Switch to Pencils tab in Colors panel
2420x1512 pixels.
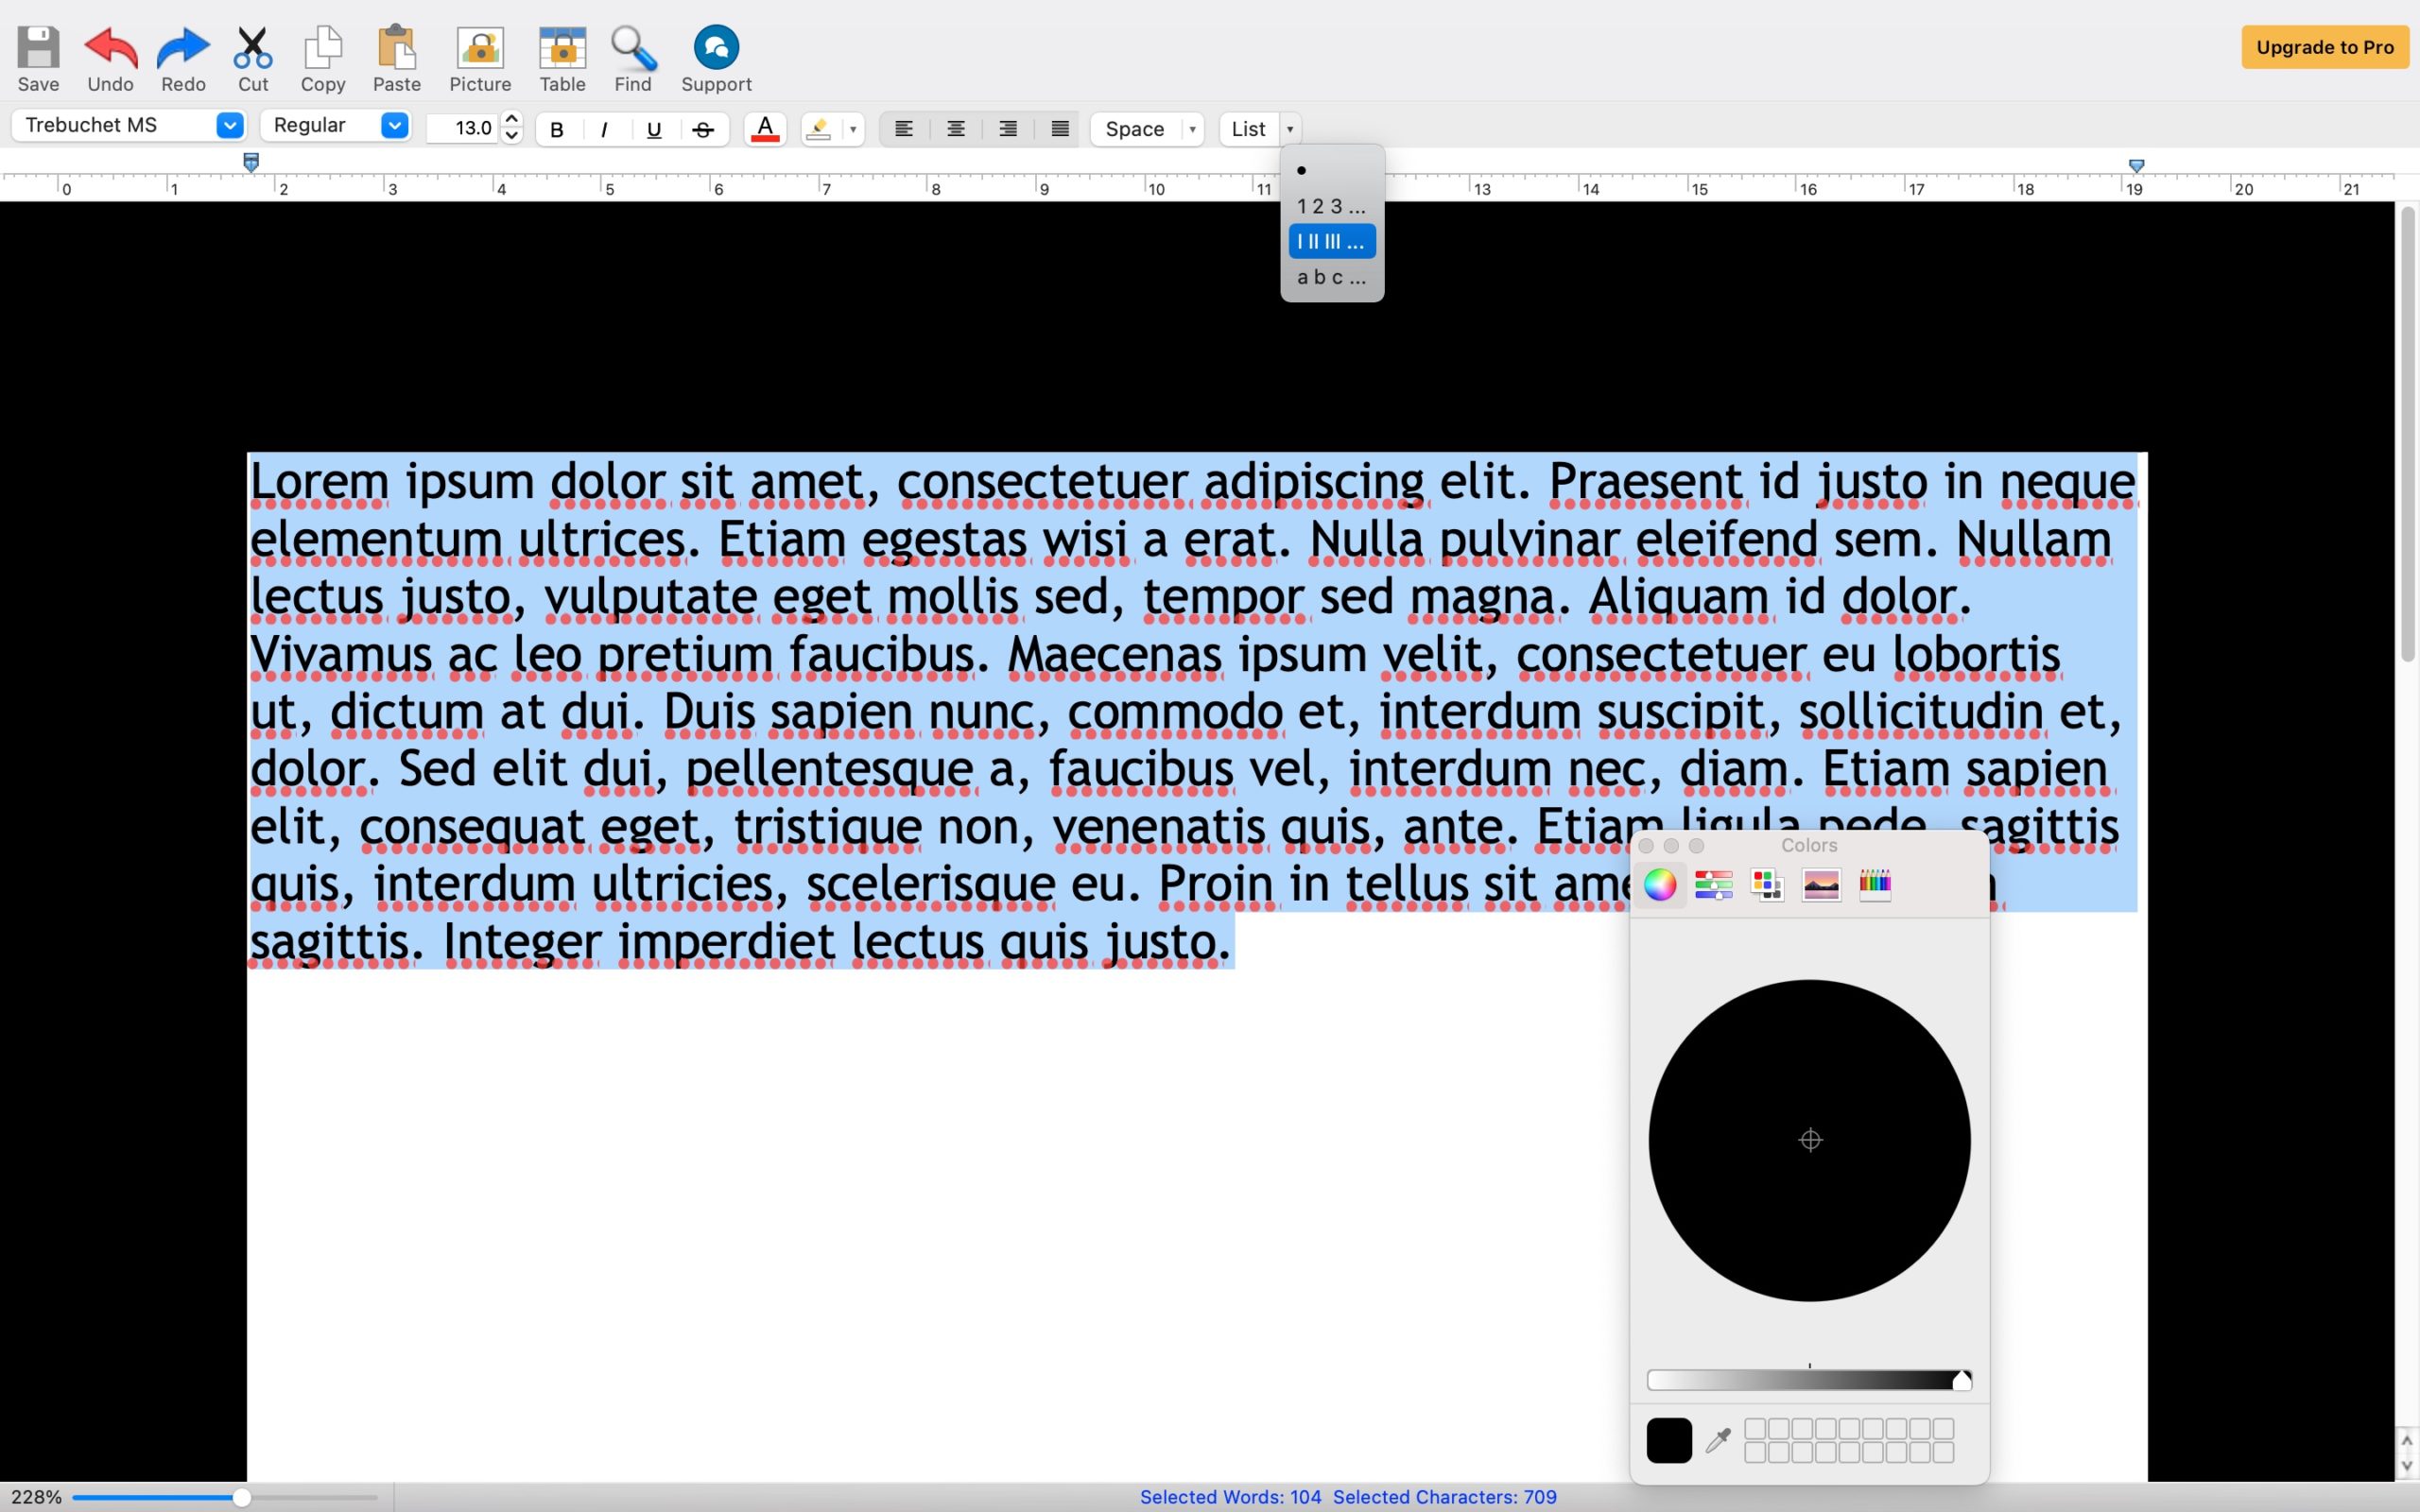[x=1875, y=884]
